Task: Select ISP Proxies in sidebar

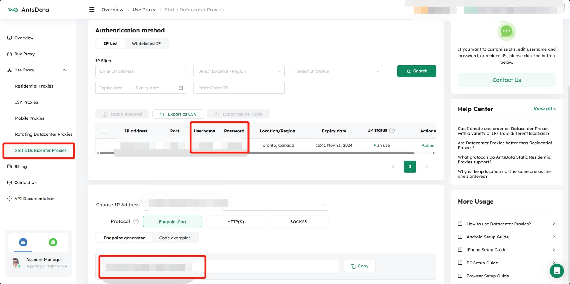Action: tap(27, 102)
